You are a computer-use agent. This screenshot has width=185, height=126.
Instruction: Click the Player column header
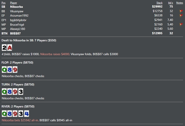pyautogui.click(x=13, y=3)
